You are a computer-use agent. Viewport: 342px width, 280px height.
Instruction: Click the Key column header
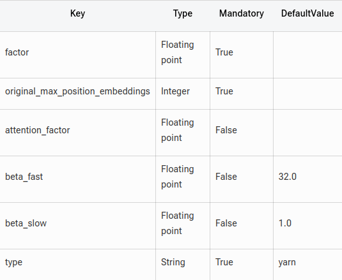point(77,13)
